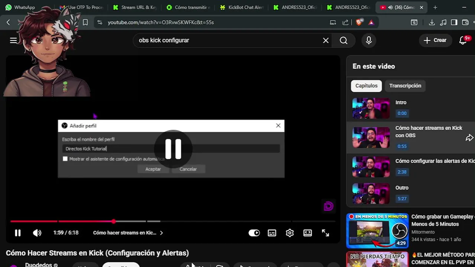Jump to the Intro chapter thumbnail
475x267 pixels.
[x=371, y=108]
